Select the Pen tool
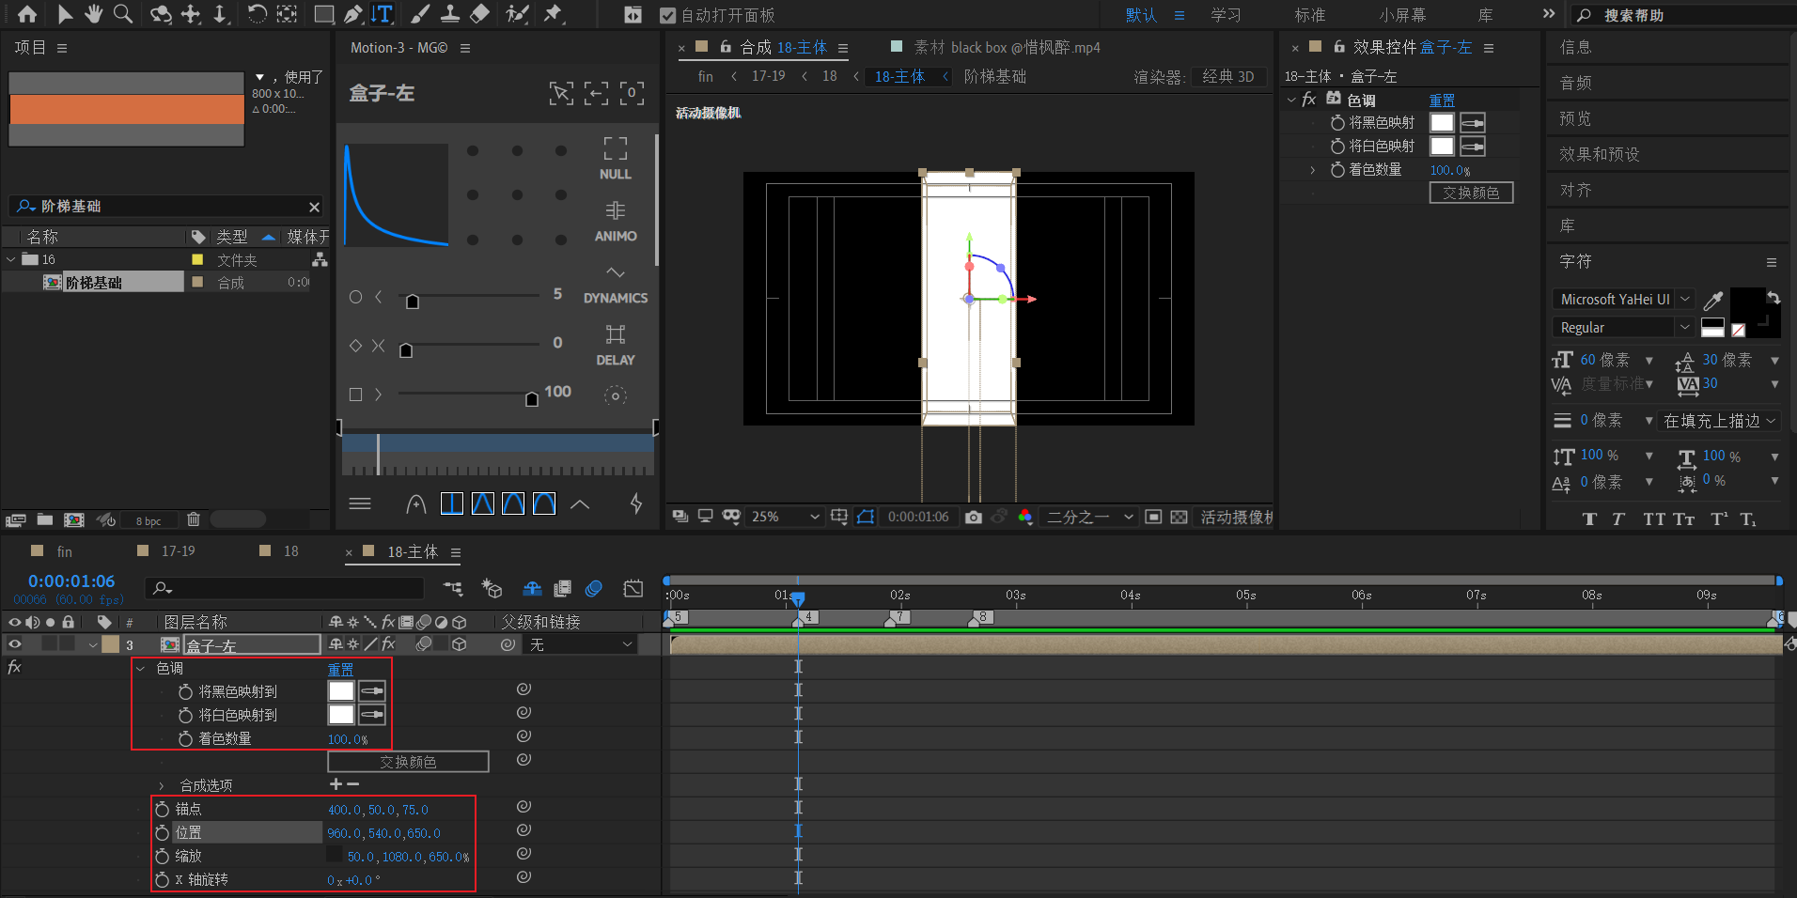 click(353, 14)
